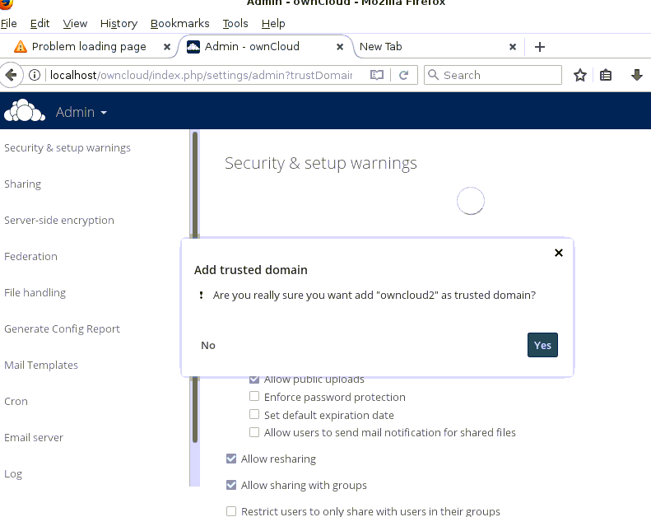
Task: Close the Problem loading page tab
Action: (167, 47)
